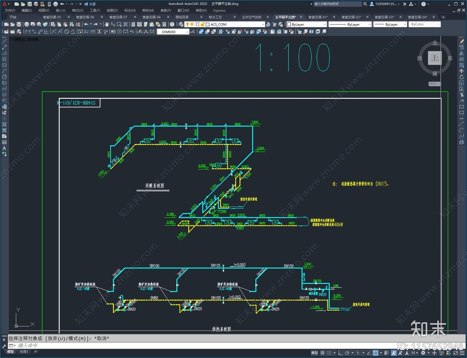Viewport: 467px width, 358px height.
Task: Click the Move tool in modify toolbar
Action: click(461, 71)
